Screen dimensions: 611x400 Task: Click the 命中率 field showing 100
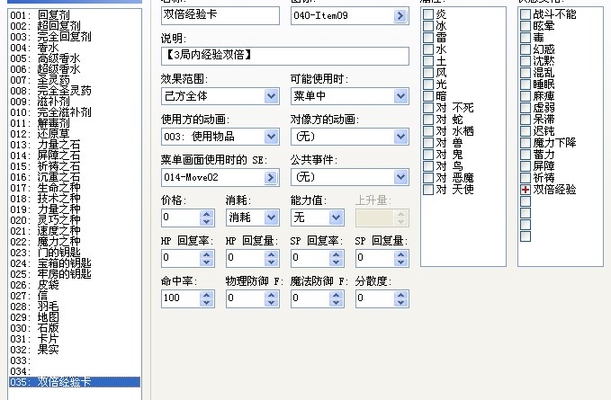click(x=181, y=298)
